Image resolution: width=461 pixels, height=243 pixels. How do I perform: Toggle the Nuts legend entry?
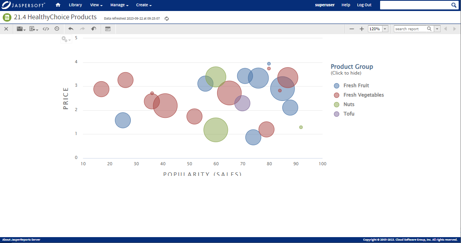(x=344, y=104)
